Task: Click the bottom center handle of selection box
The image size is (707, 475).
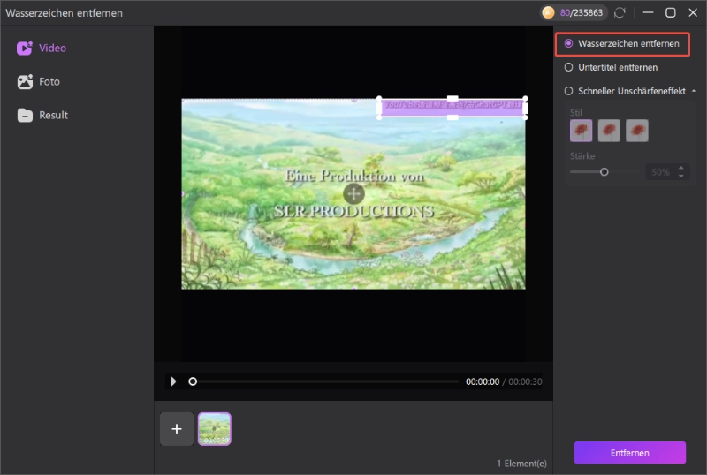Action: (x=452, y=117)
